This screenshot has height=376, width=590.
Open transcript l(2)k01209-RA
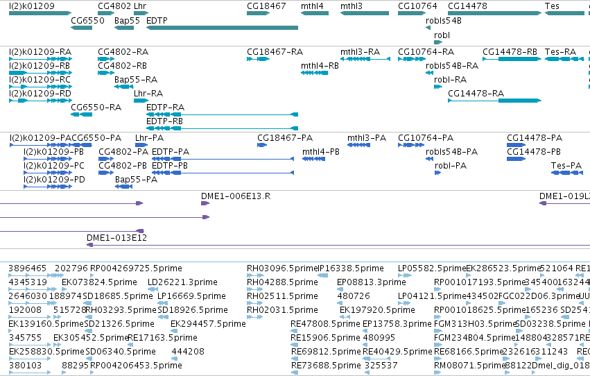40,51
